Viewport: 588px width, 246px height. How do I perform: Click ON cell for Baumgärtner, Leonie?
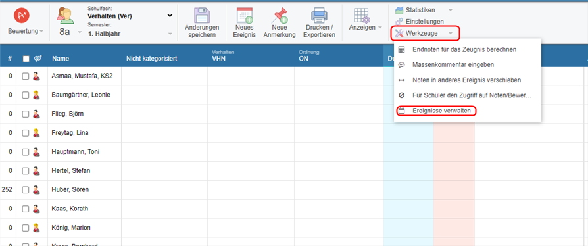[x=339, y=95]
